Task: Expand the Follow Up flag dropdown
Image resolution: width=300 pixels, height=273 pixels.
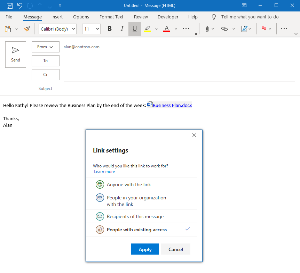Action: pyautogui.click(x=270, y=29)
